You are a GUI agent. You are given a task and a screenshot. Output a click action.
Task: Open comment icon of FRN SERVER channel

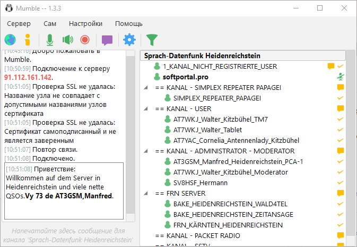[x=341, y=194]
